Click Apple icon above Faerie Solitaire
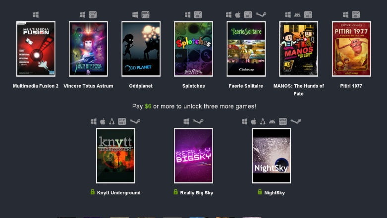The height and width of the screenshot is (218, 387). coord(238,15)
